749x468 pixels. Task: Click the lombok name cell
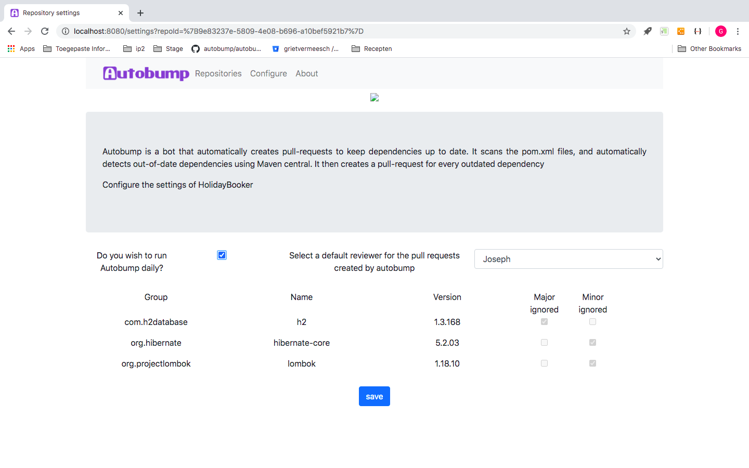(302, 363)
